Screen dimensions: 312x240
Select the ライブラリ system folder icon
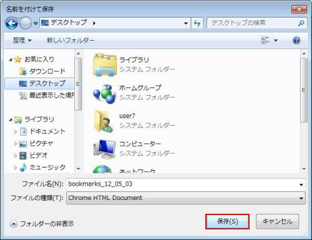pos(105,65)
